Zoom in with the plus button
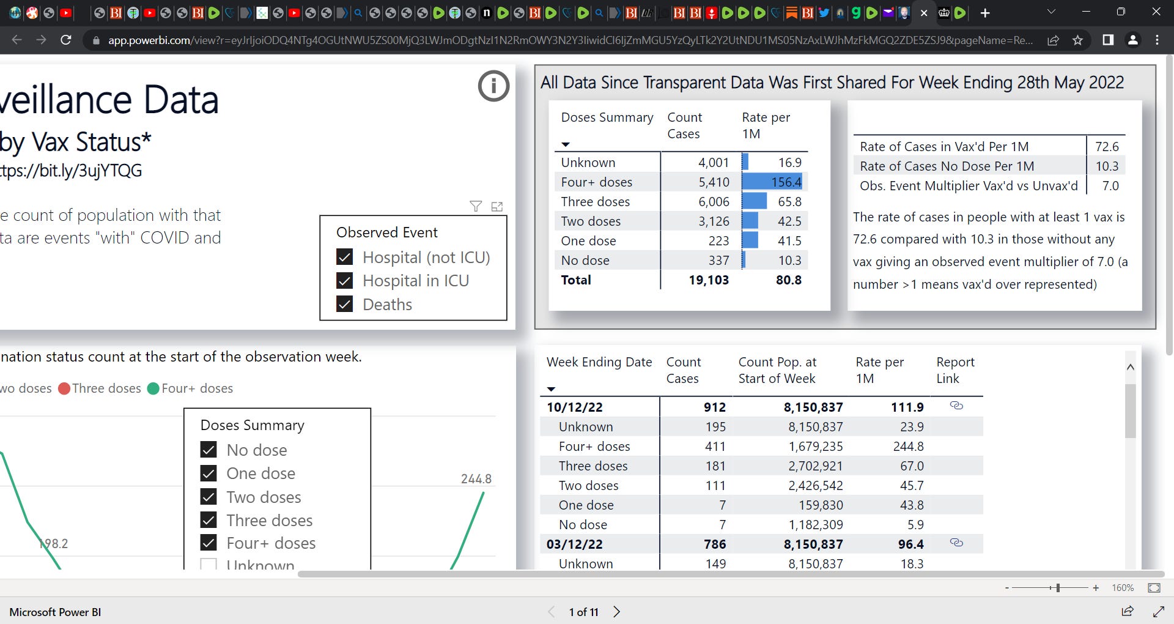Screen dimensions: 1174x624 coord(1096,588)
